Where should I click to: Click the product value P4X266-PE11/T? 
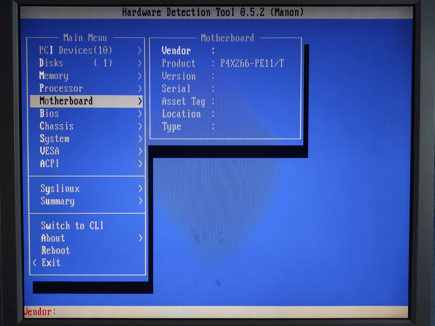click(x=252, y=63)
